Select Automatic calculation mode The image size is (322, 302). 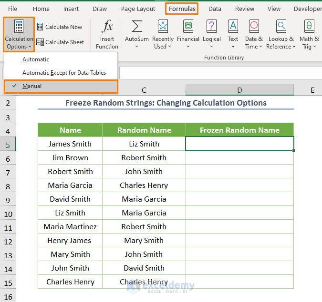pos(61,59)
